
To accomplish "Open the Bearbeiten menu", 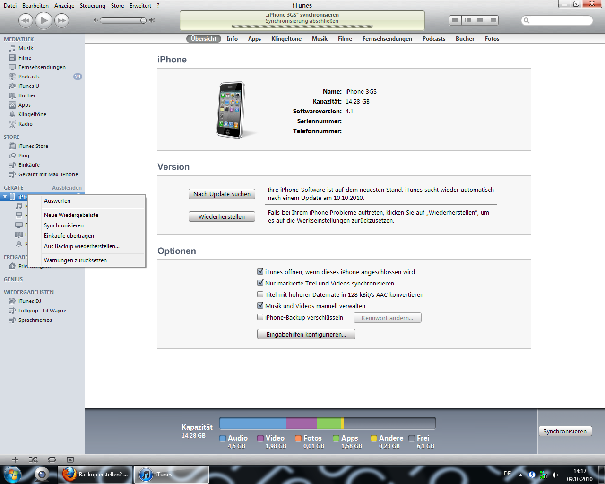I will click(35, 6).
